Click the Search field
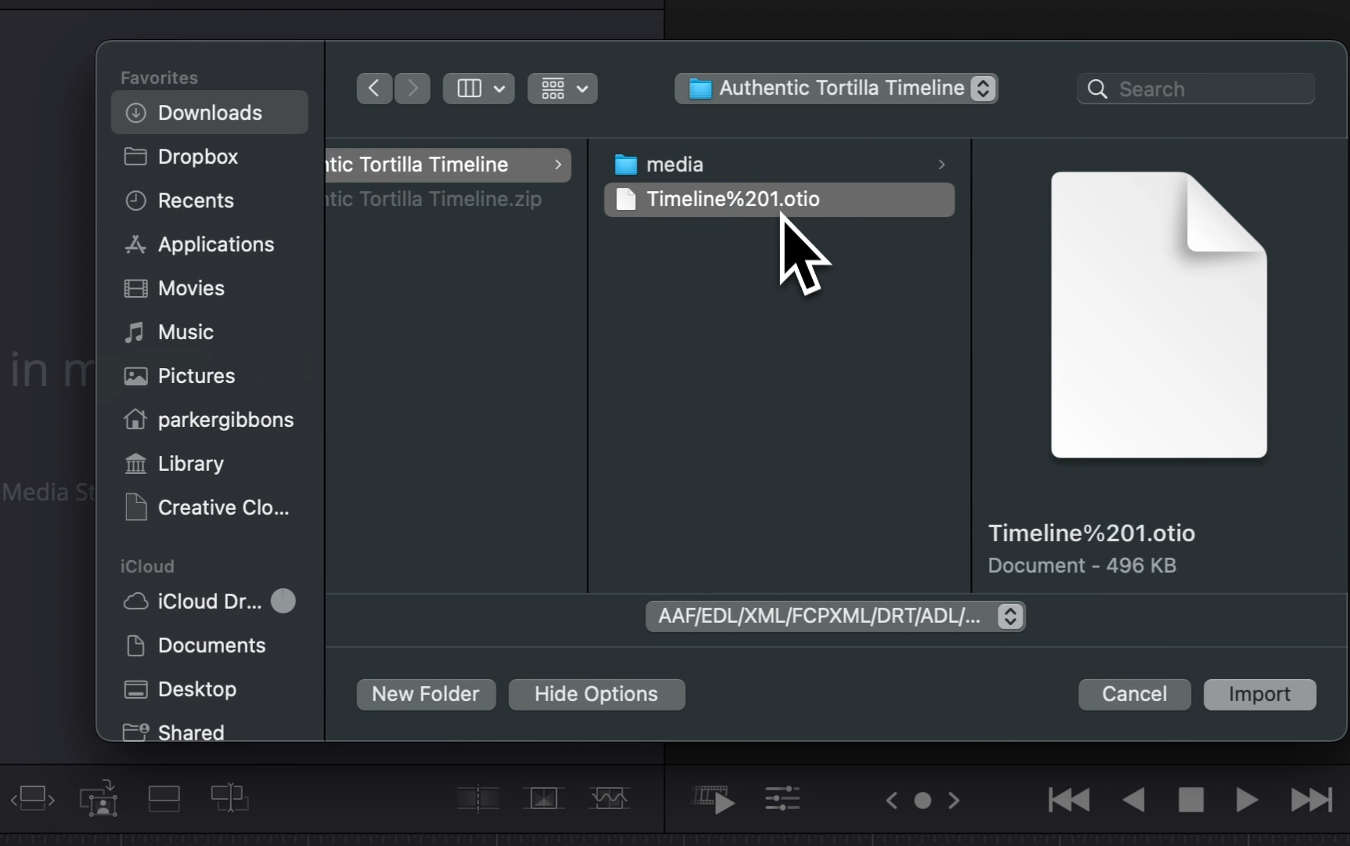This screenshot has height=846, width=1350. coord(1196,89)
